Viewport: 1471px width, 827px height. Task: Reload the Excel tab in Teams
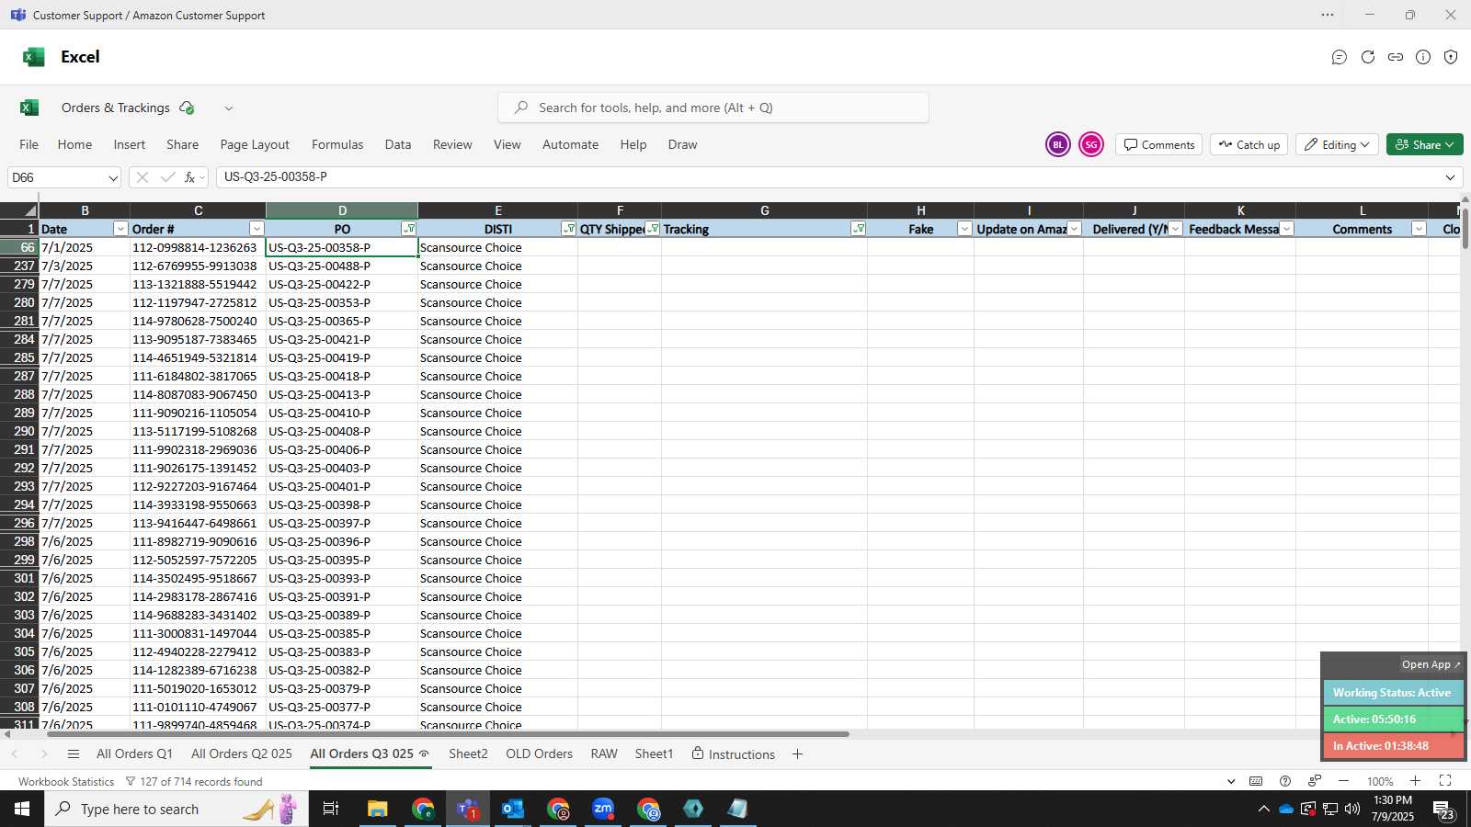1368,57
